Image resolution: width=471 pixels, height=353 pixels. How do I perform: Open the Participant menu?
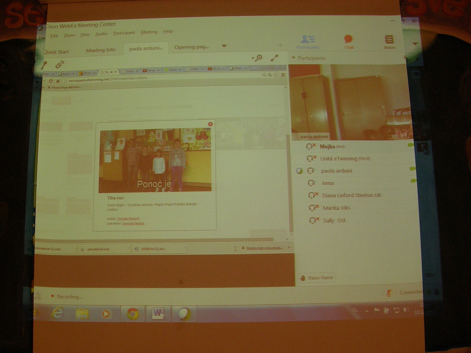pyautogui.click(x=124, y=33)
